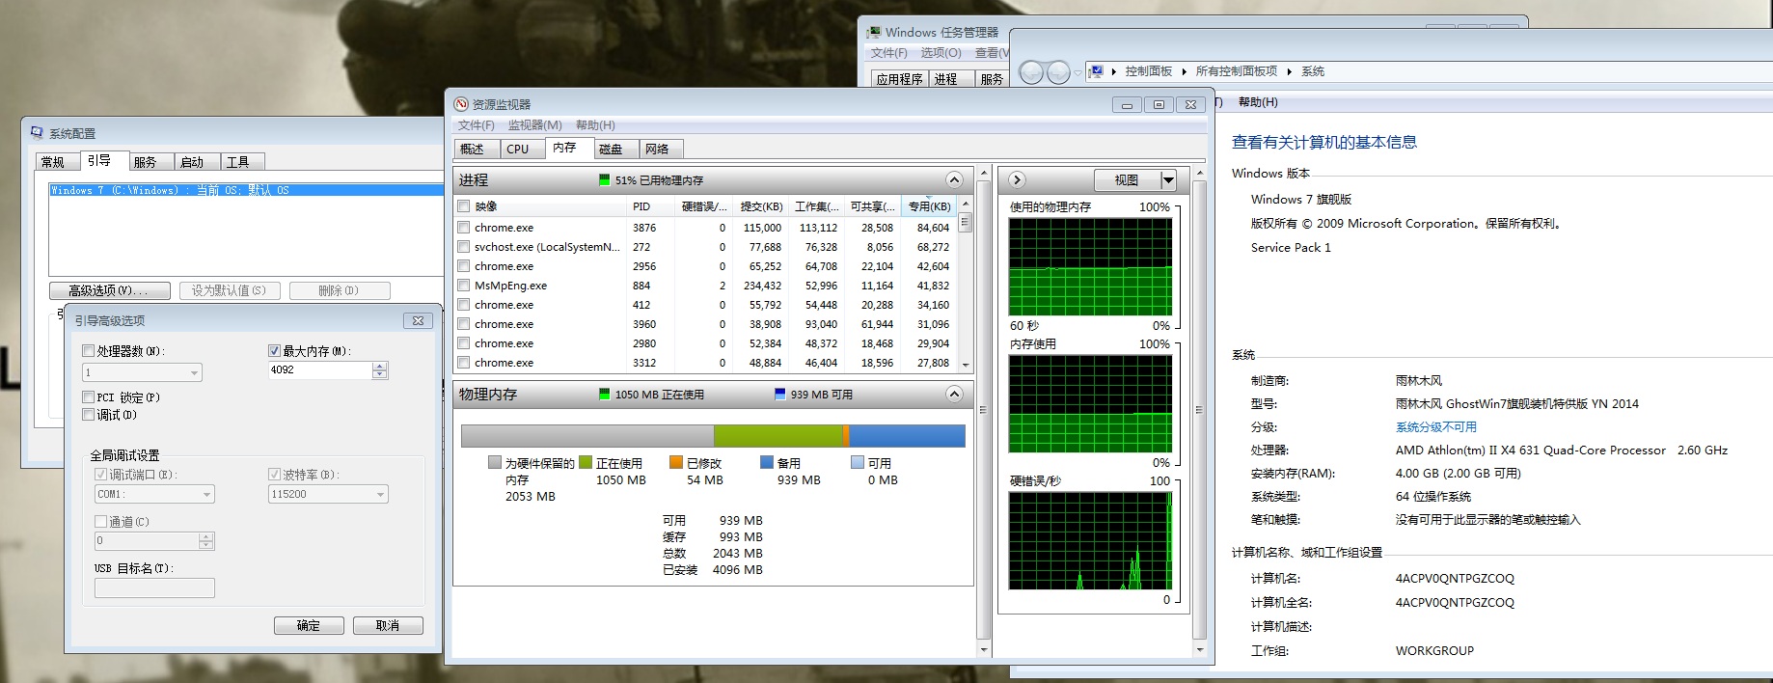Click the 视图 button
Viewport: 1773px width, 683px height.
1127,180
